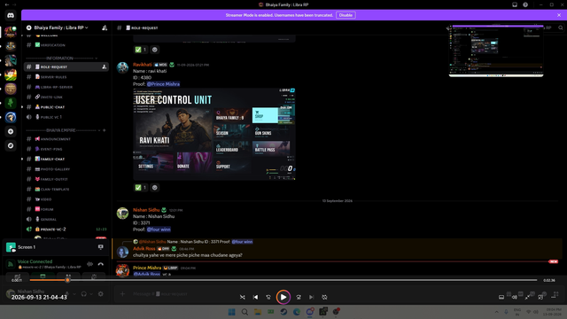Open Bhaiya Family : Libra RP server dropdown
Viewport: 567px width, 319px height.
[61, 27]
